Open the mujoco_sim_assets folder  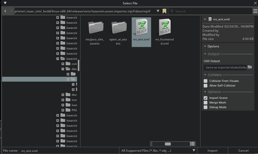pyautogui.click(x=95, y=32)
